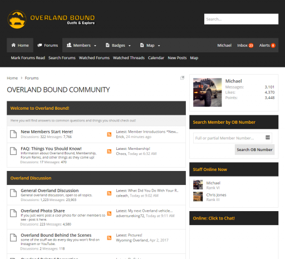Open RSS feed for FAQ: Things You Should Know
This screenshot has width=285, height=259.
109,152
